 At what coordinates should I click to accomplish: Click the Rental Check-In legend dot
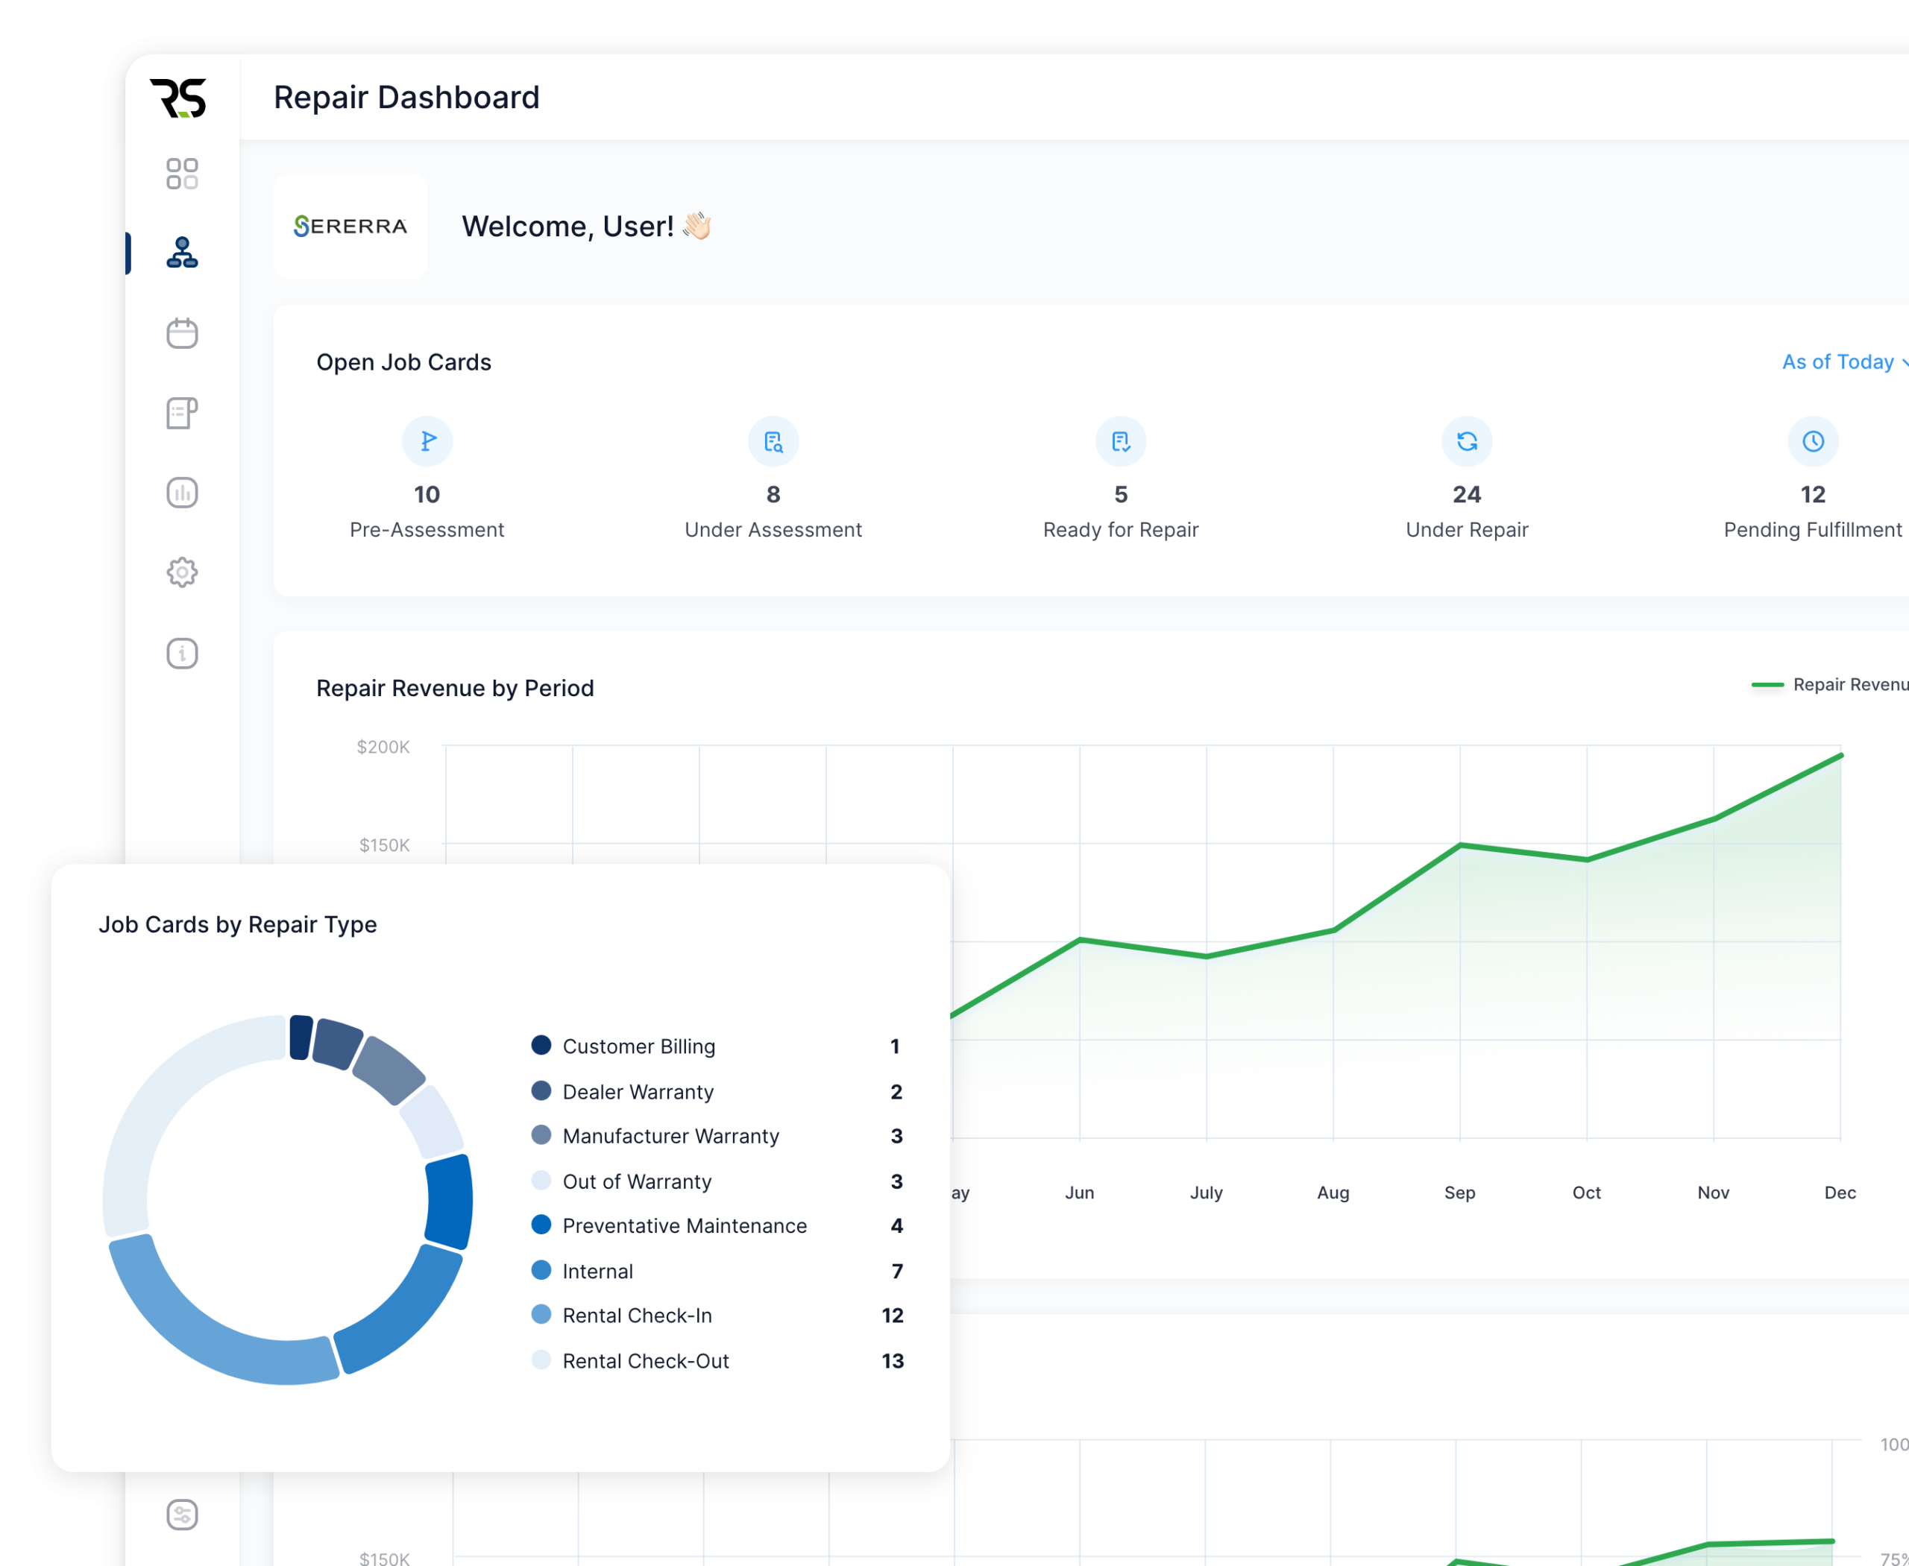541,1314
